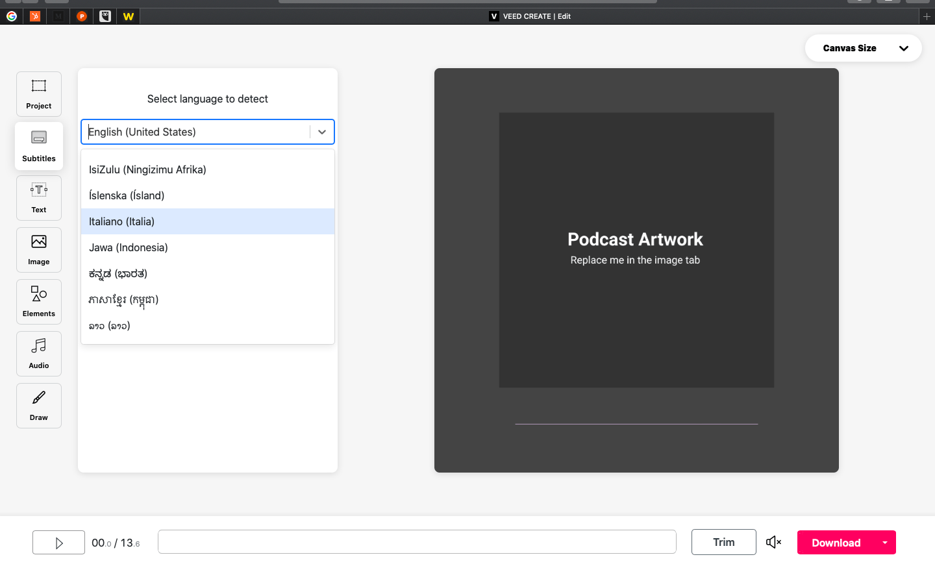Open the Image tool panel
The width and height of the screenshot is (935, 568).
tap(39, 250)
